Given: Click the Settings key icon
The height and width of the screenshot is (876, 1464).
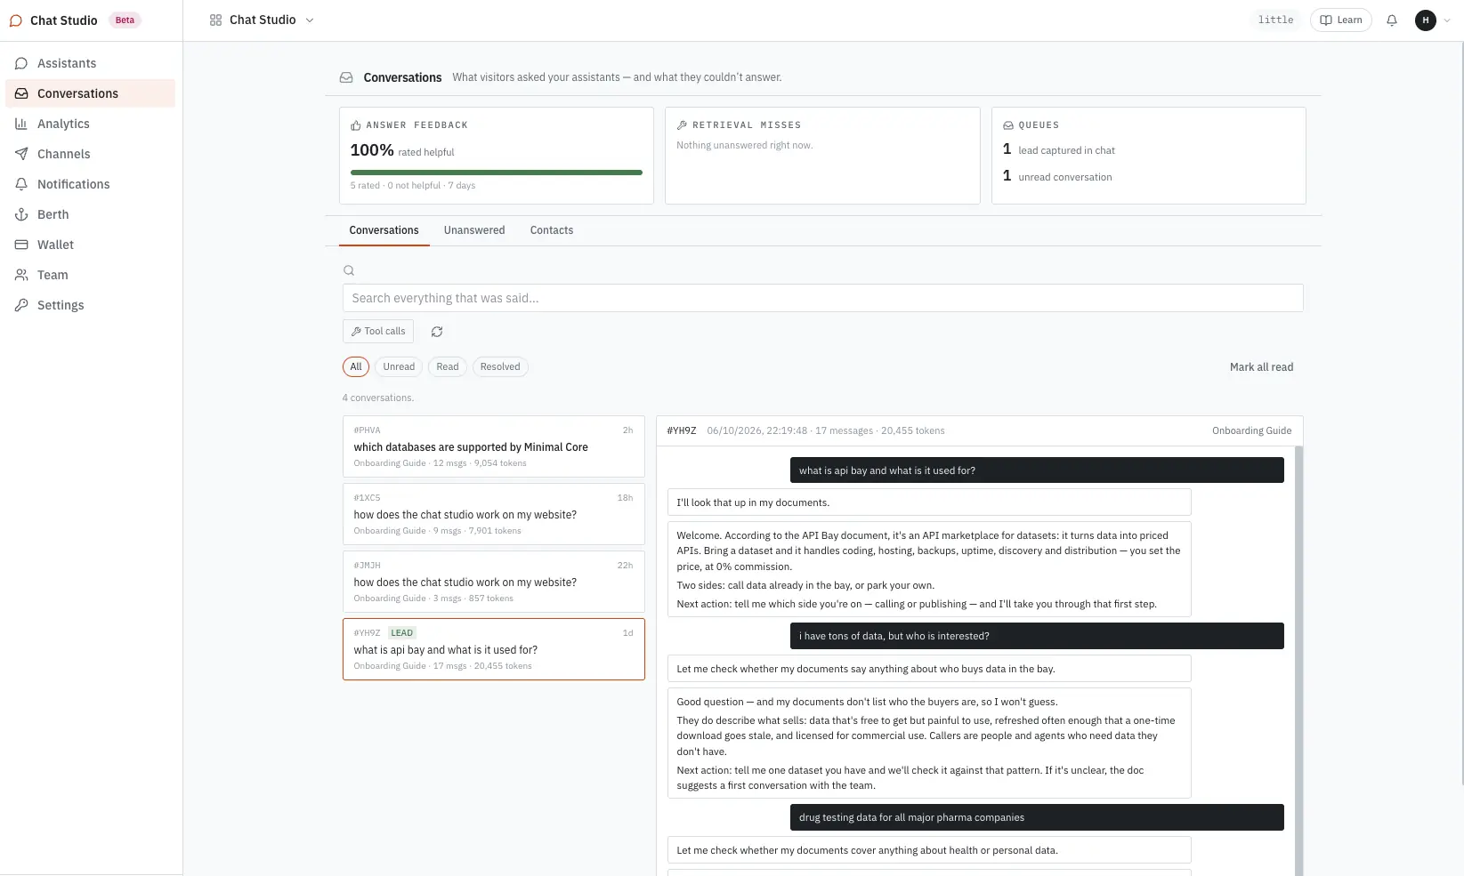Looking at the screenshot, I should (21, 305).
